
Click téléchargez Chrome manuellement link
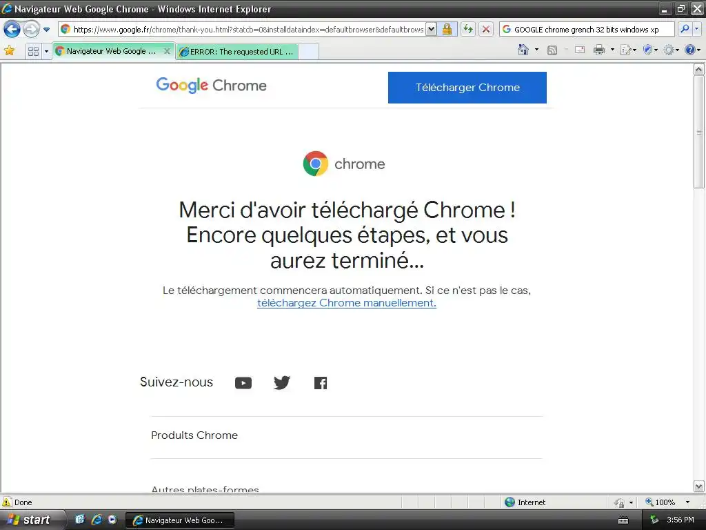347,303
